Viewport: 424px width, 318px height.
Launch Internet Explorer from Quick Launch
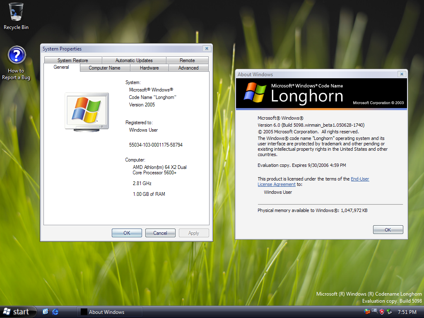pyautogui.click(x=55, y=312)
